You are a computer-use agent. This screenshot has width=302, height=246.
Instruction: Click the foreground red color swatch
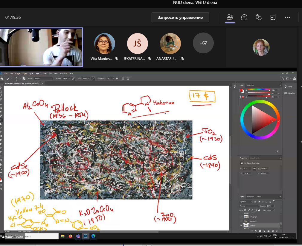[241, 90]
